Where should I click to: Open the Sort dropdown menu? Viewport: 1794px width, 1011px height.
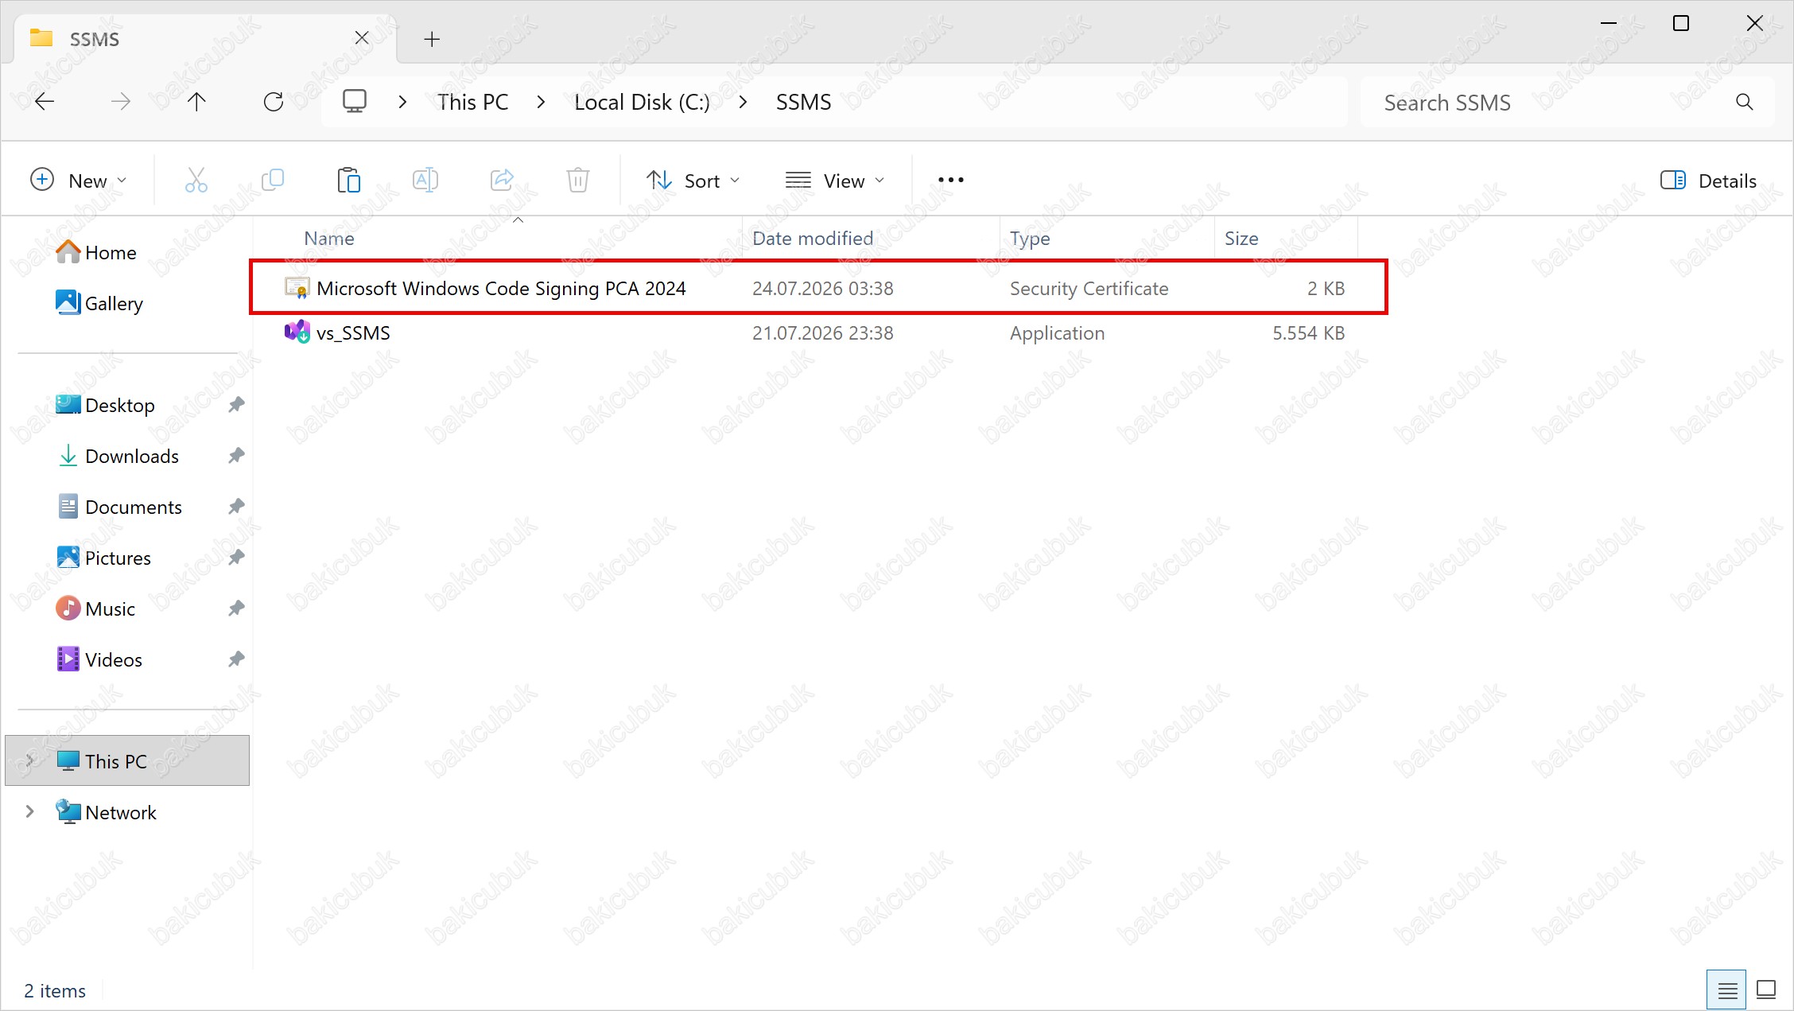693,181
